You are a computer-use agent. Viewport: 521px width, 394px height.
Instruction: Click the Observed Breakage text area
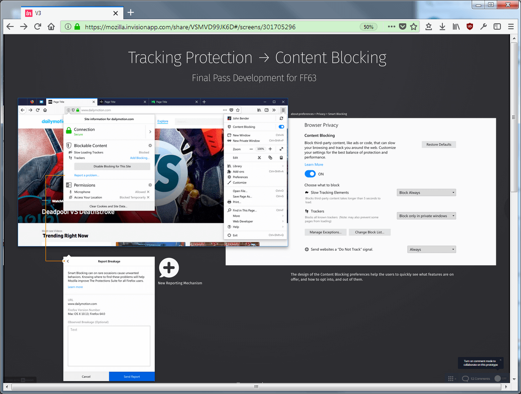[109, 346]
